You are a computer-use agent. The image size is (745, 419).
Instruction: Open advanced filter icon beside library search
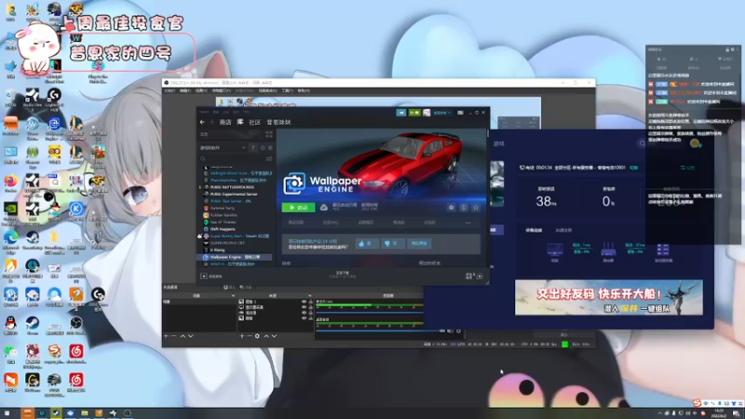[x=269, y=158]
